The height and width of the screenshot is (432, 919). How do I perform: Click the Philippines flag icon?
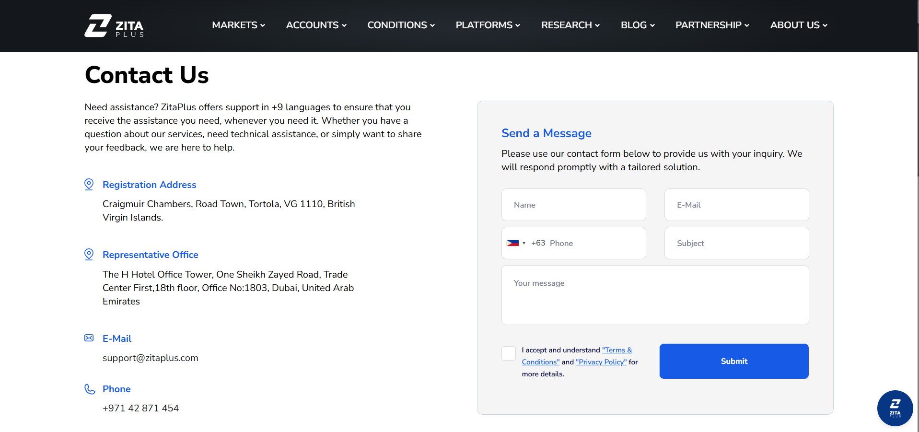click(x=513, y=243)
